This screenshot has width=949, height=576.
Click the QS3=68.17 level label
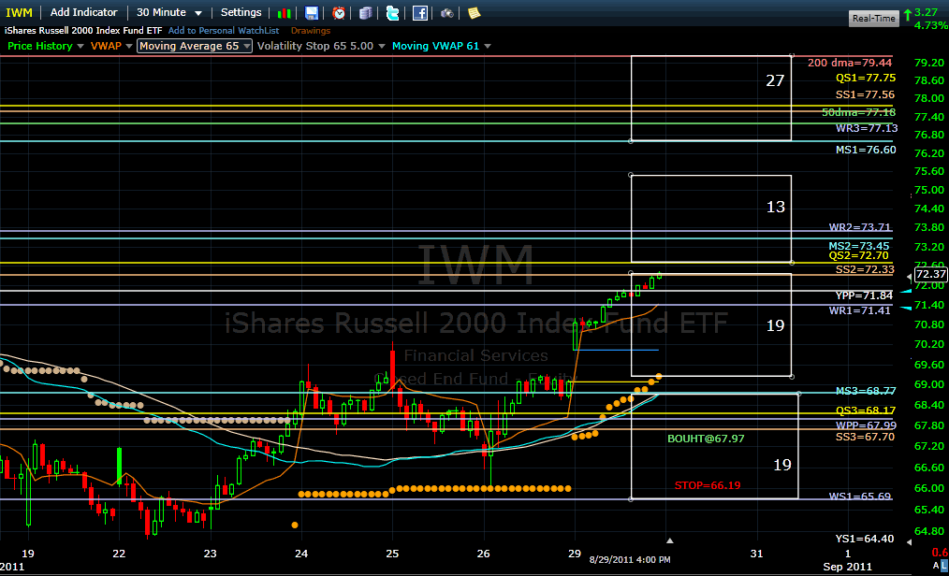coord(866,411)
